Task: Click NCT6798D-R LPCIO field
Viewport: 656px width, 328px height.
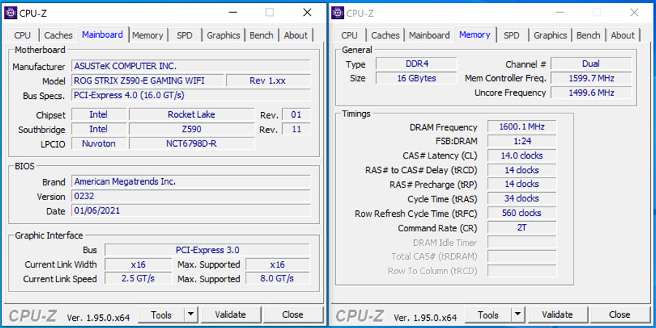Action: click(x=191, y=143)
